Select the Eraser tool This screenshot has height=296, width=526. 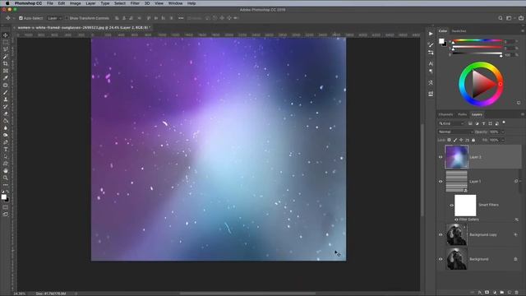(x=6, y=113)
